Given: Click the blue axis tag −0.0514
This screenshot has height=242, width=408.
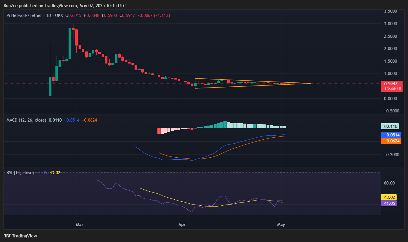Looking at the screenshot, I should [x=391, y=135].
